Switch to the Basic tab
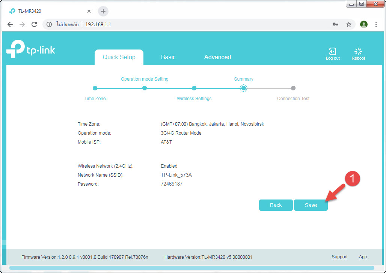The image size is (386, 273). click(168, 57)
